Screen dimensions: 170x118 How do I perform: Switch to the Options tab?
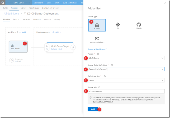48,19
